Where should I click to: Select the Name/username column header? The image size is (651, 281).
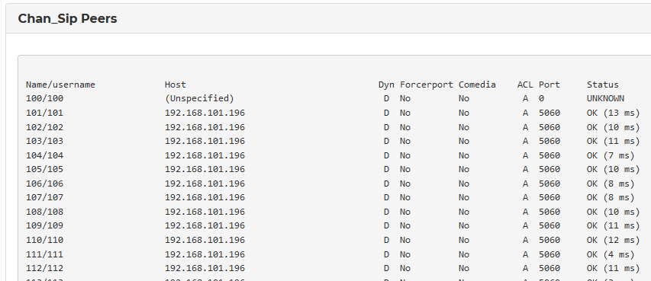coord(60,85)
